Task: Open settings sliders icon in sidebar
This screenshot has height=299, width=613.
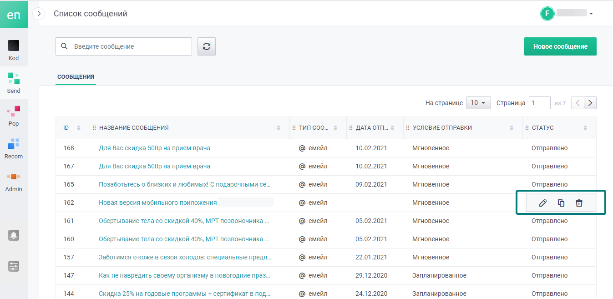Action: coord(14,266)
